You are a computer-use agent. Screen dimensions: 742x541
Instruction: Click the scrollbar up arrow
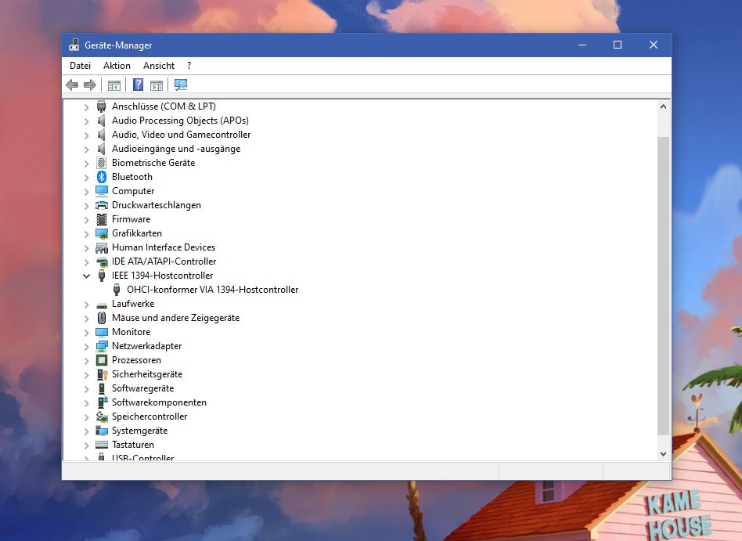pyautogui.click(x=664, y=107)
